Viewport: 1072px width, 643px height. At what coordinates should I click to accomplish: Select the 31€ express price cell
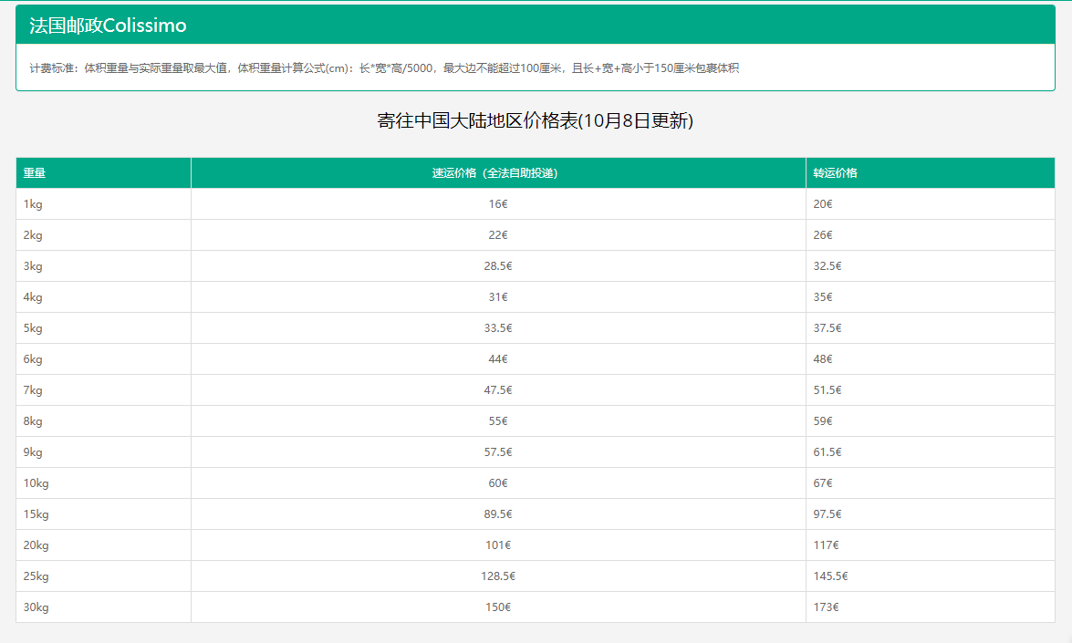point(498,297)
